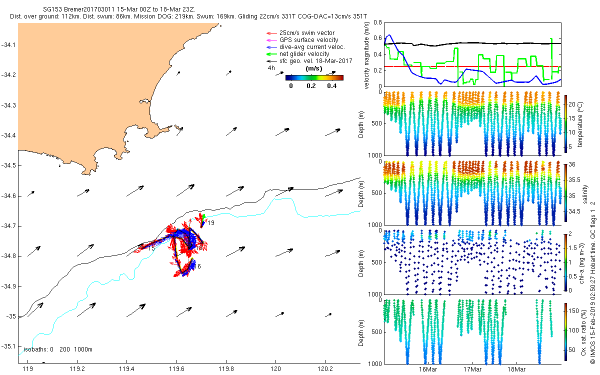Click the red swim vector legend arrow

coord(271,33)
